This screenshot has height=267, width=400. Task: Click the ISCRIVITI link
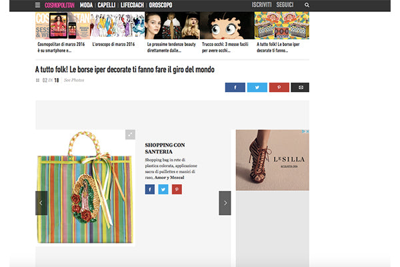[x=262, y=5]
